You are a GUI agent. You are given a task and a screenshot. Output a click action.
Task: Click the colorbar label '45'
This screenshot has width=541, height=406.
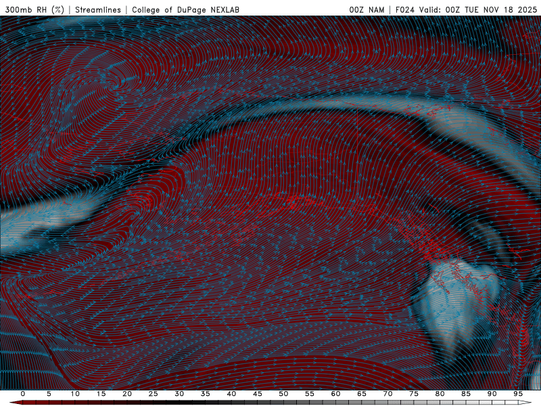tap(258, 394)
